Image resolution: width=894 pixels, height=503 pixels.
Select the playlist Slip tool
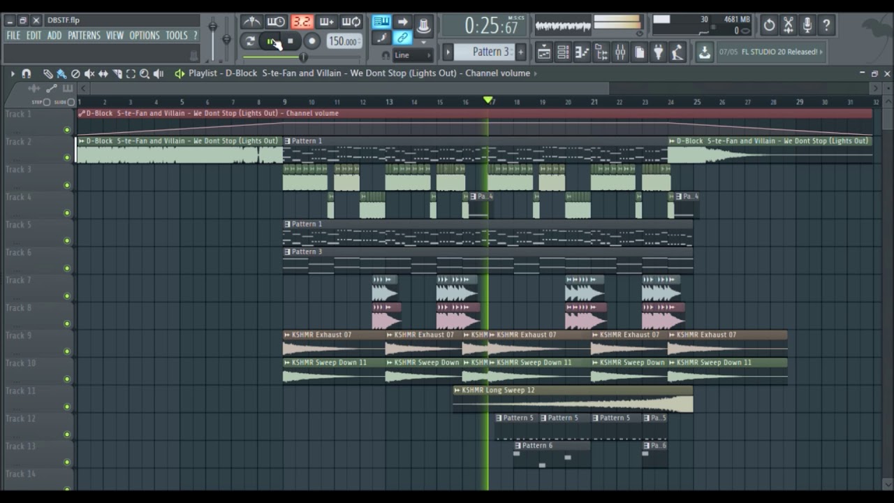pos(103,73)
